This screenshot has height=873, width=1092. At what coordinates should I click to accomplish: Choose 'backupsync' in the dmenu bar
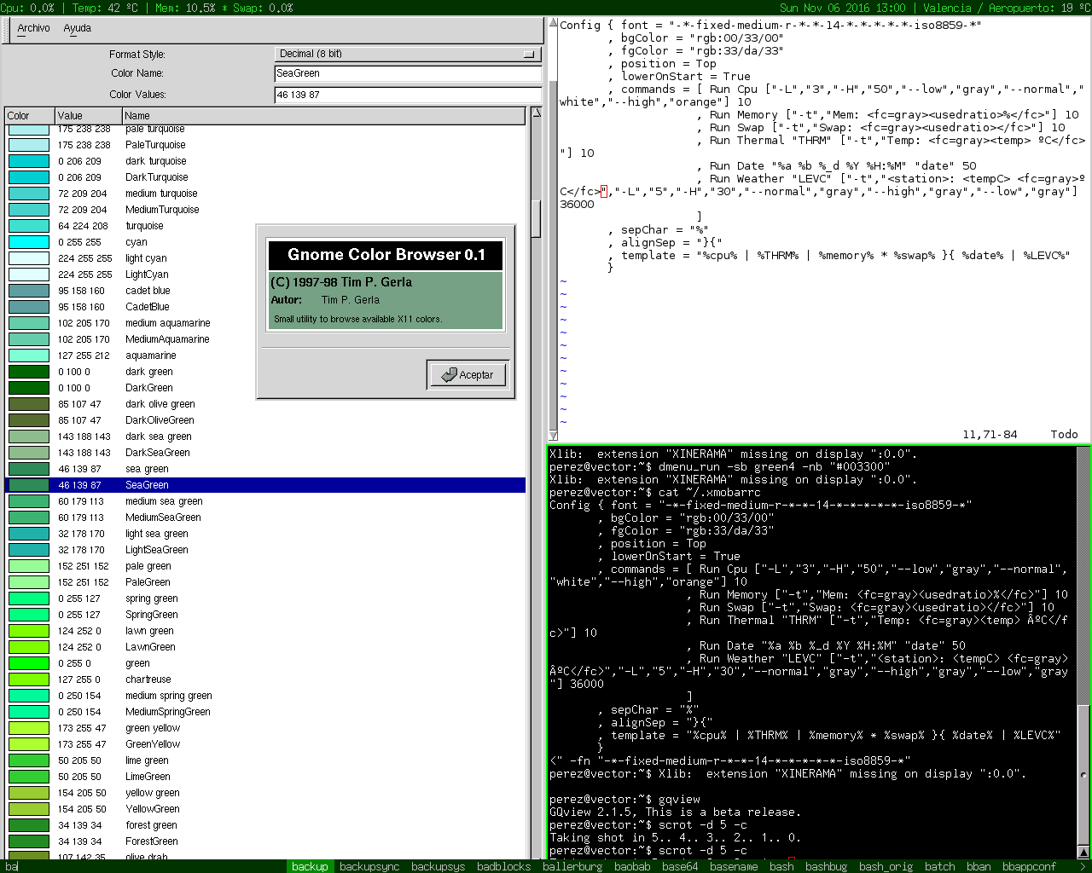coord(369,866)
